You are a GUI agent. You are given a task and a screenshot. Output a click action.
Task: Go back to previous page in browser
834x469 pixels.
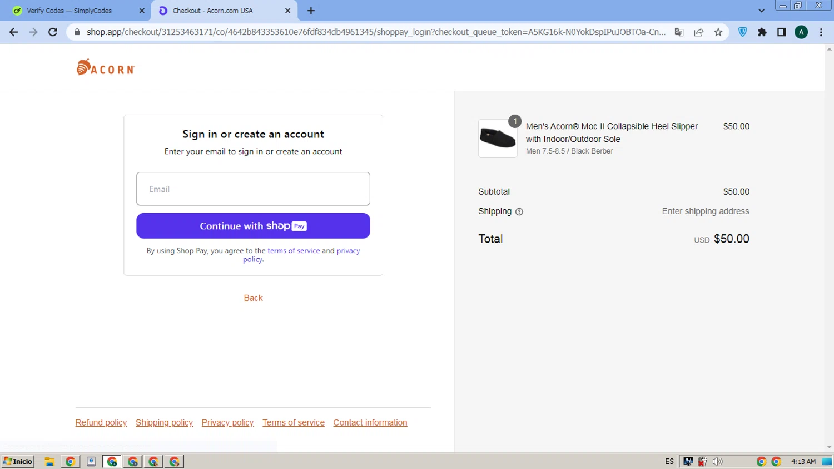pyautogui.click(x=13, y=32)
